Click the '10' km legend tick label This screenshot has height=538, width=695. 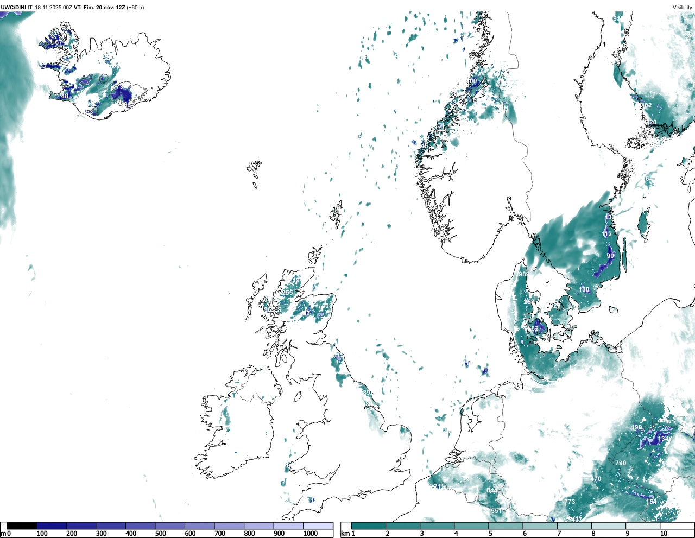pyautogui.click(x=664, y=534)
